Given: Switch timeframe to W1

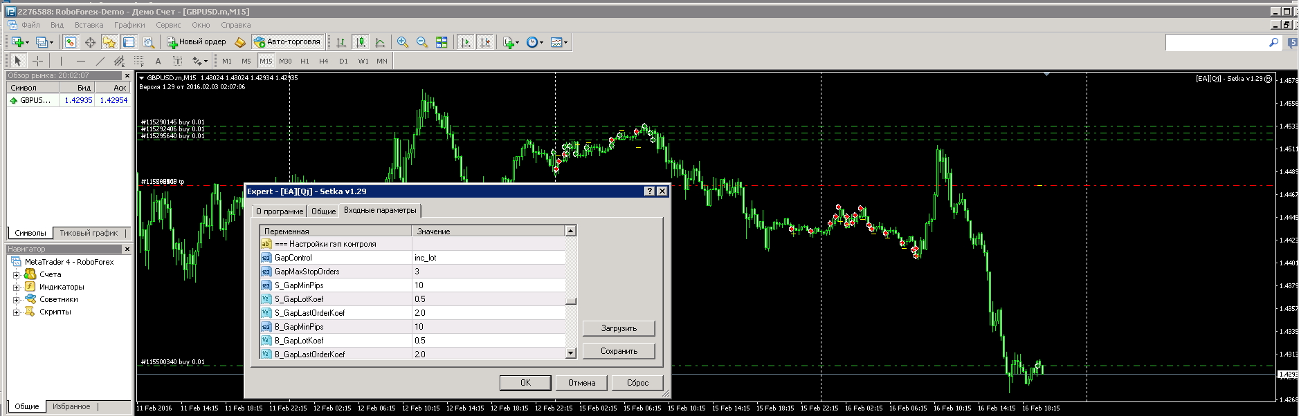Looking at the screenshot, I should coord(363,61).
